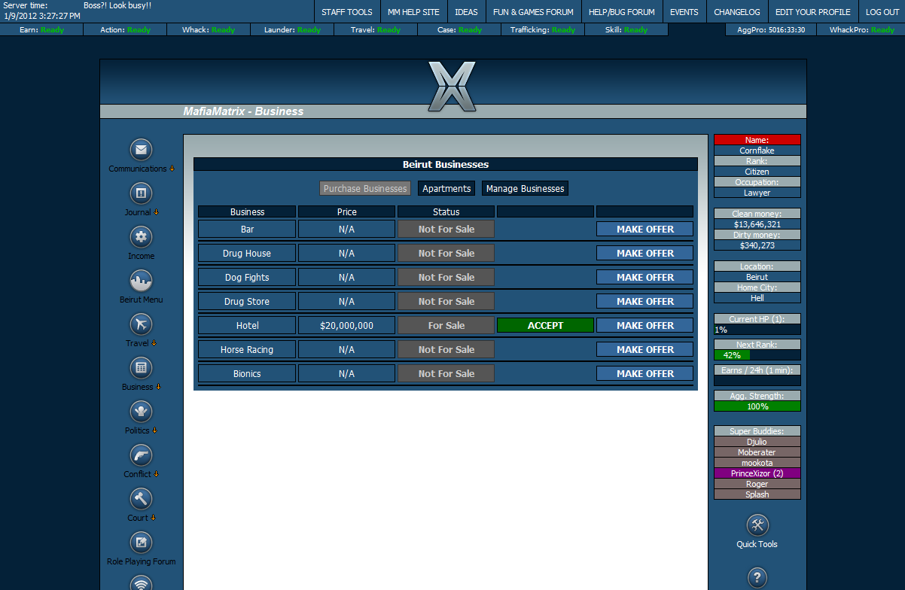Expand the Communications dropdown arrow
The image size is (905, 590).
[172, 169]
